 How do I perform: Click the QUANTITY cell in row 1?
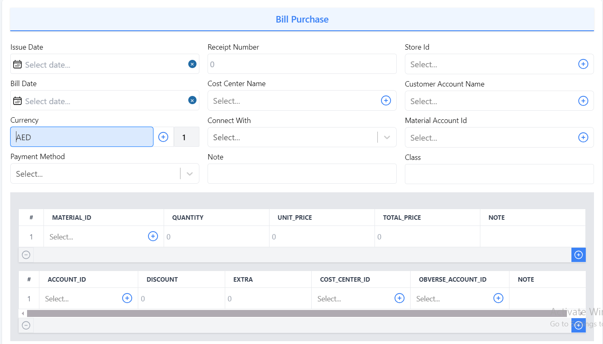(x=216, y=237)
